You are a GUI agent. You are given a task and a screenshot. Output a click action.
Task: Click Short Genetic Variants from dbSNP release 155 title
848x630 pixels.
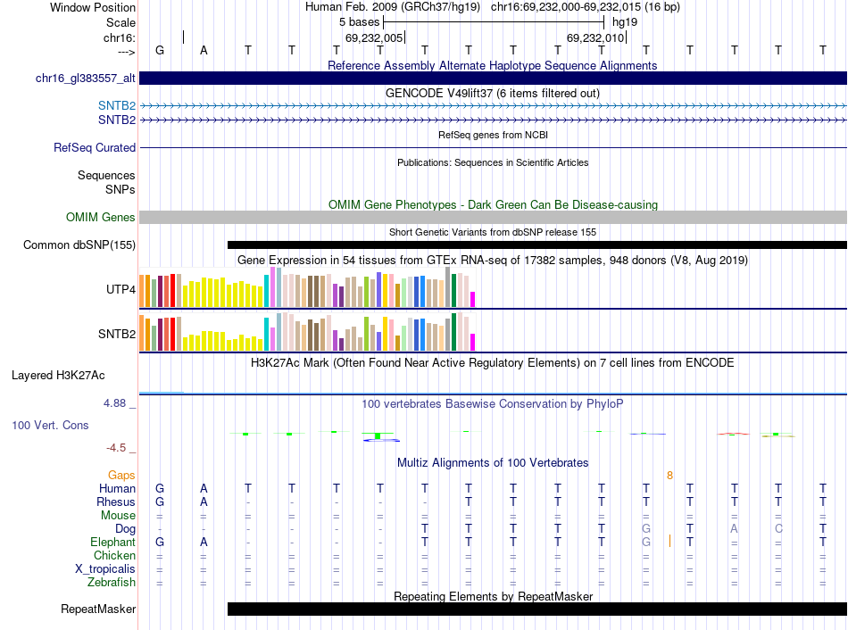pos(493,233)
